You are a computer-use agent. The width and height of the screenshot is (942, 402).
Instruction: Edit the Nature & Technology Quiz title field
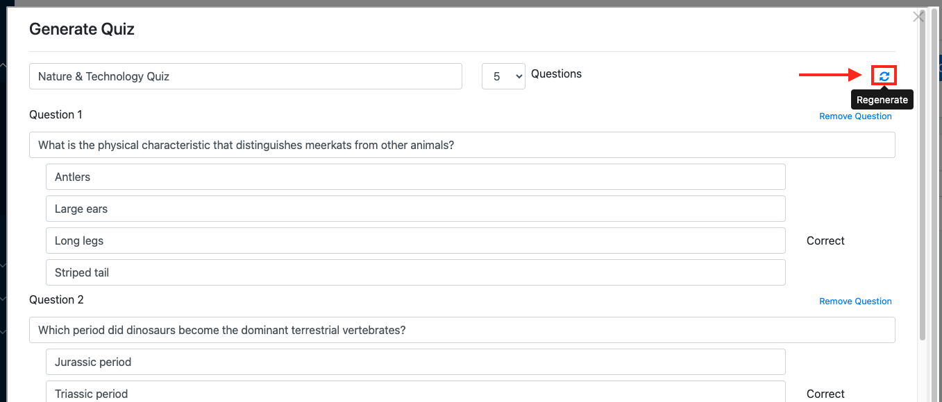(246, 76)
